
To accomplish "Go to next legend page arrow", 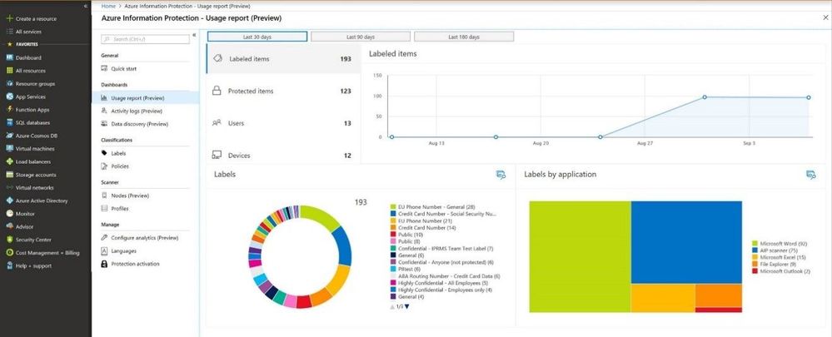I will tap(407, 306).
